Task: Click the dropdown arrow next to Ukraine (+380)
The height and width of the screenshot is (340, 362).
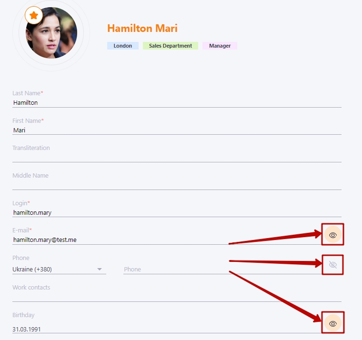Action: point(100,269)
